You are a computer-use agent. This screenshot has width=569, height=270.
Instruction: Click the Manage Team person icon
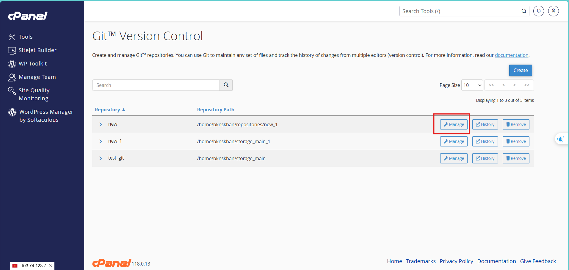coord(12,77)
